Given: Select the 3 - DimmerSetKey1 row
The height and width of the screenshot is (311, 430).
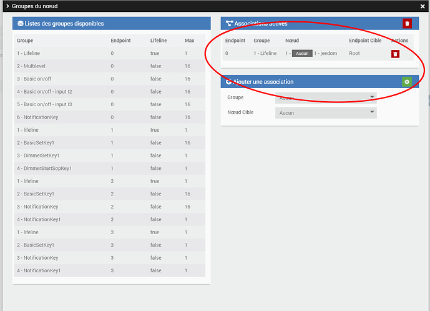Looking at the screenshot, I should (110, 155).
